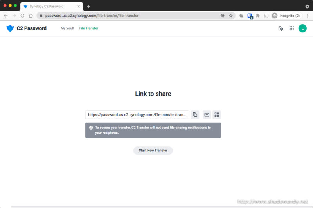The image size is (313, 208).
Task: Show QR code for the share link
Action: [x=217, y=115]
